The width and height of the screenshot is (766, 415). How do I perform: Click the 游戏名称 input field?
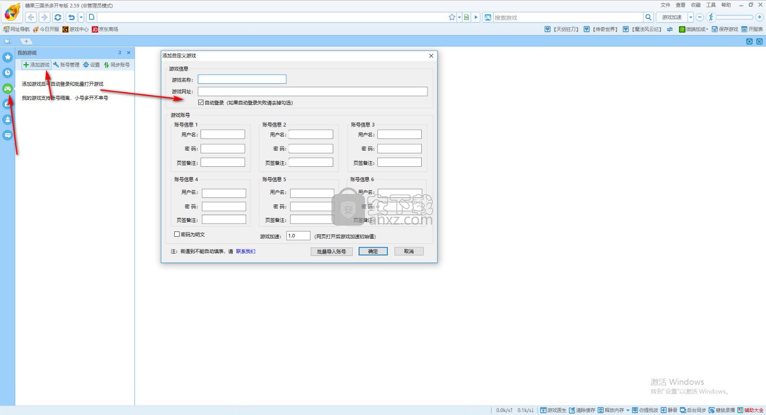point(242,79)
